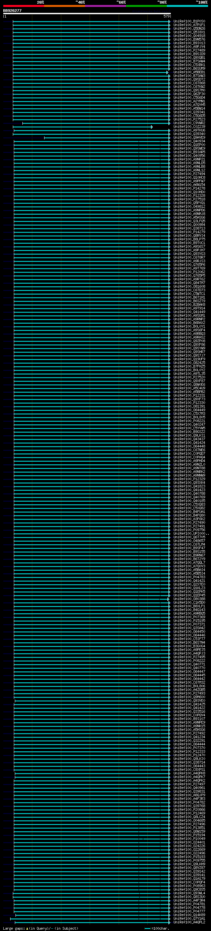The height and width of the screenshot is (931, 211).
Task: Select label UniRef100_Q8VZ87
Action: (189, 868)
